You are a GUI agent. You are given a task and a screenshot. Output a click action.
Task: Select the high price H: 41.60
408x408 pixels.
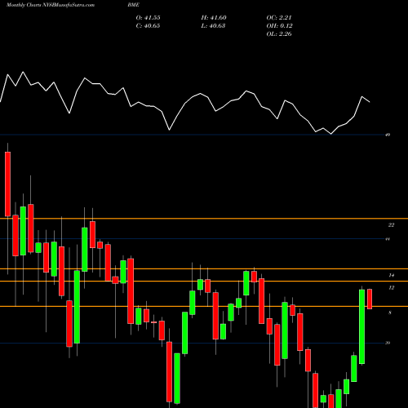214,18
